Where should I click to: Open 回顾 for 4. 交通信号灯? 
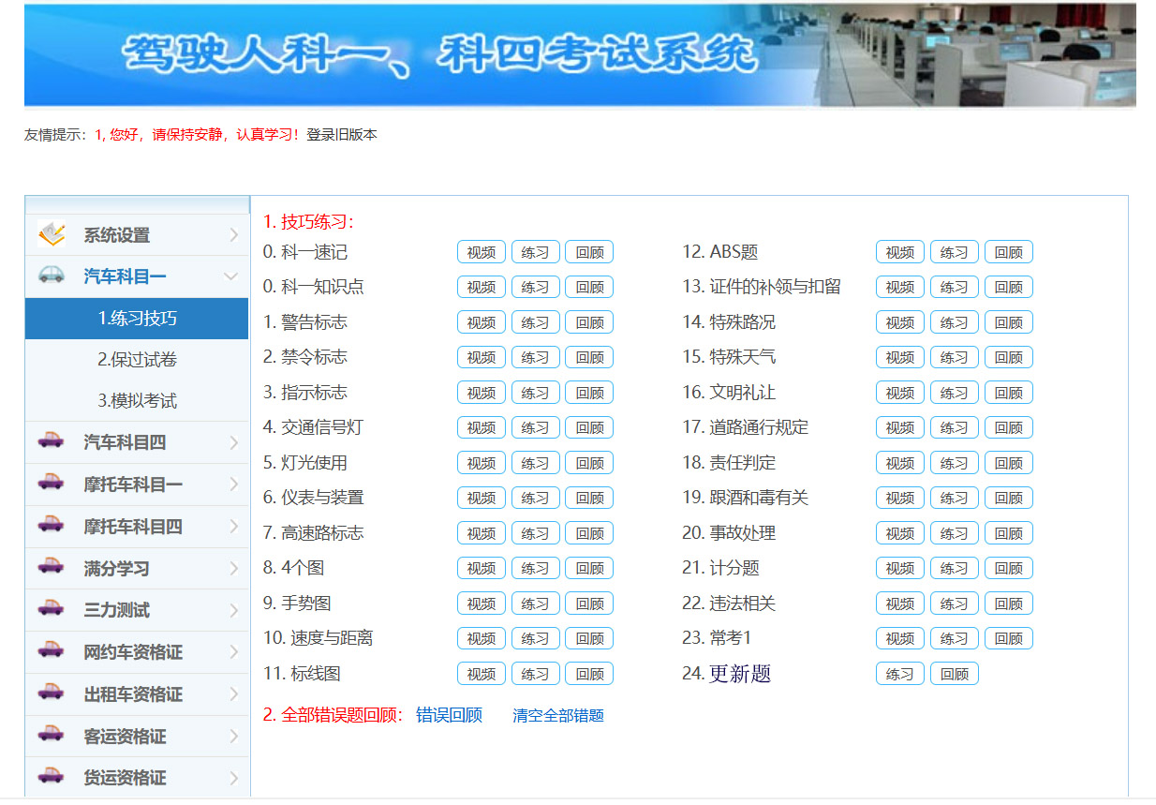589,427
